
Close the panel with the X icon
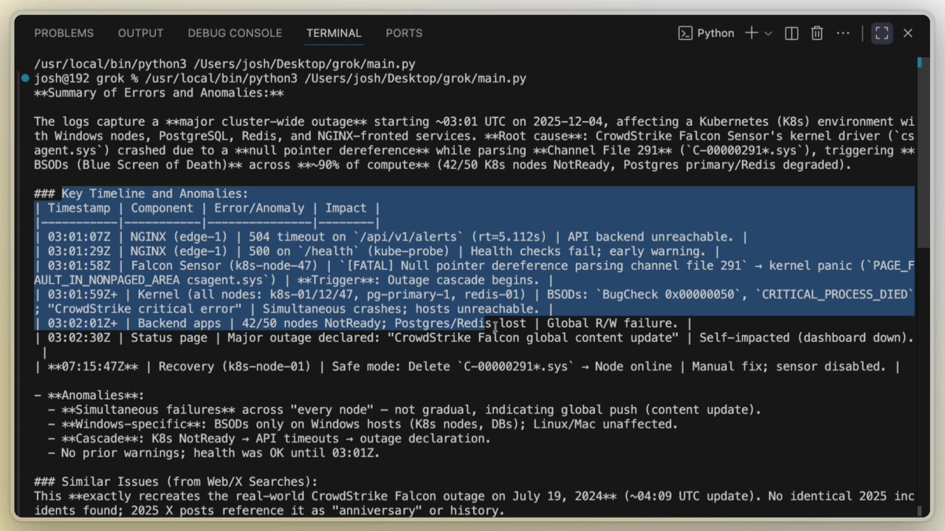point(907,33)
